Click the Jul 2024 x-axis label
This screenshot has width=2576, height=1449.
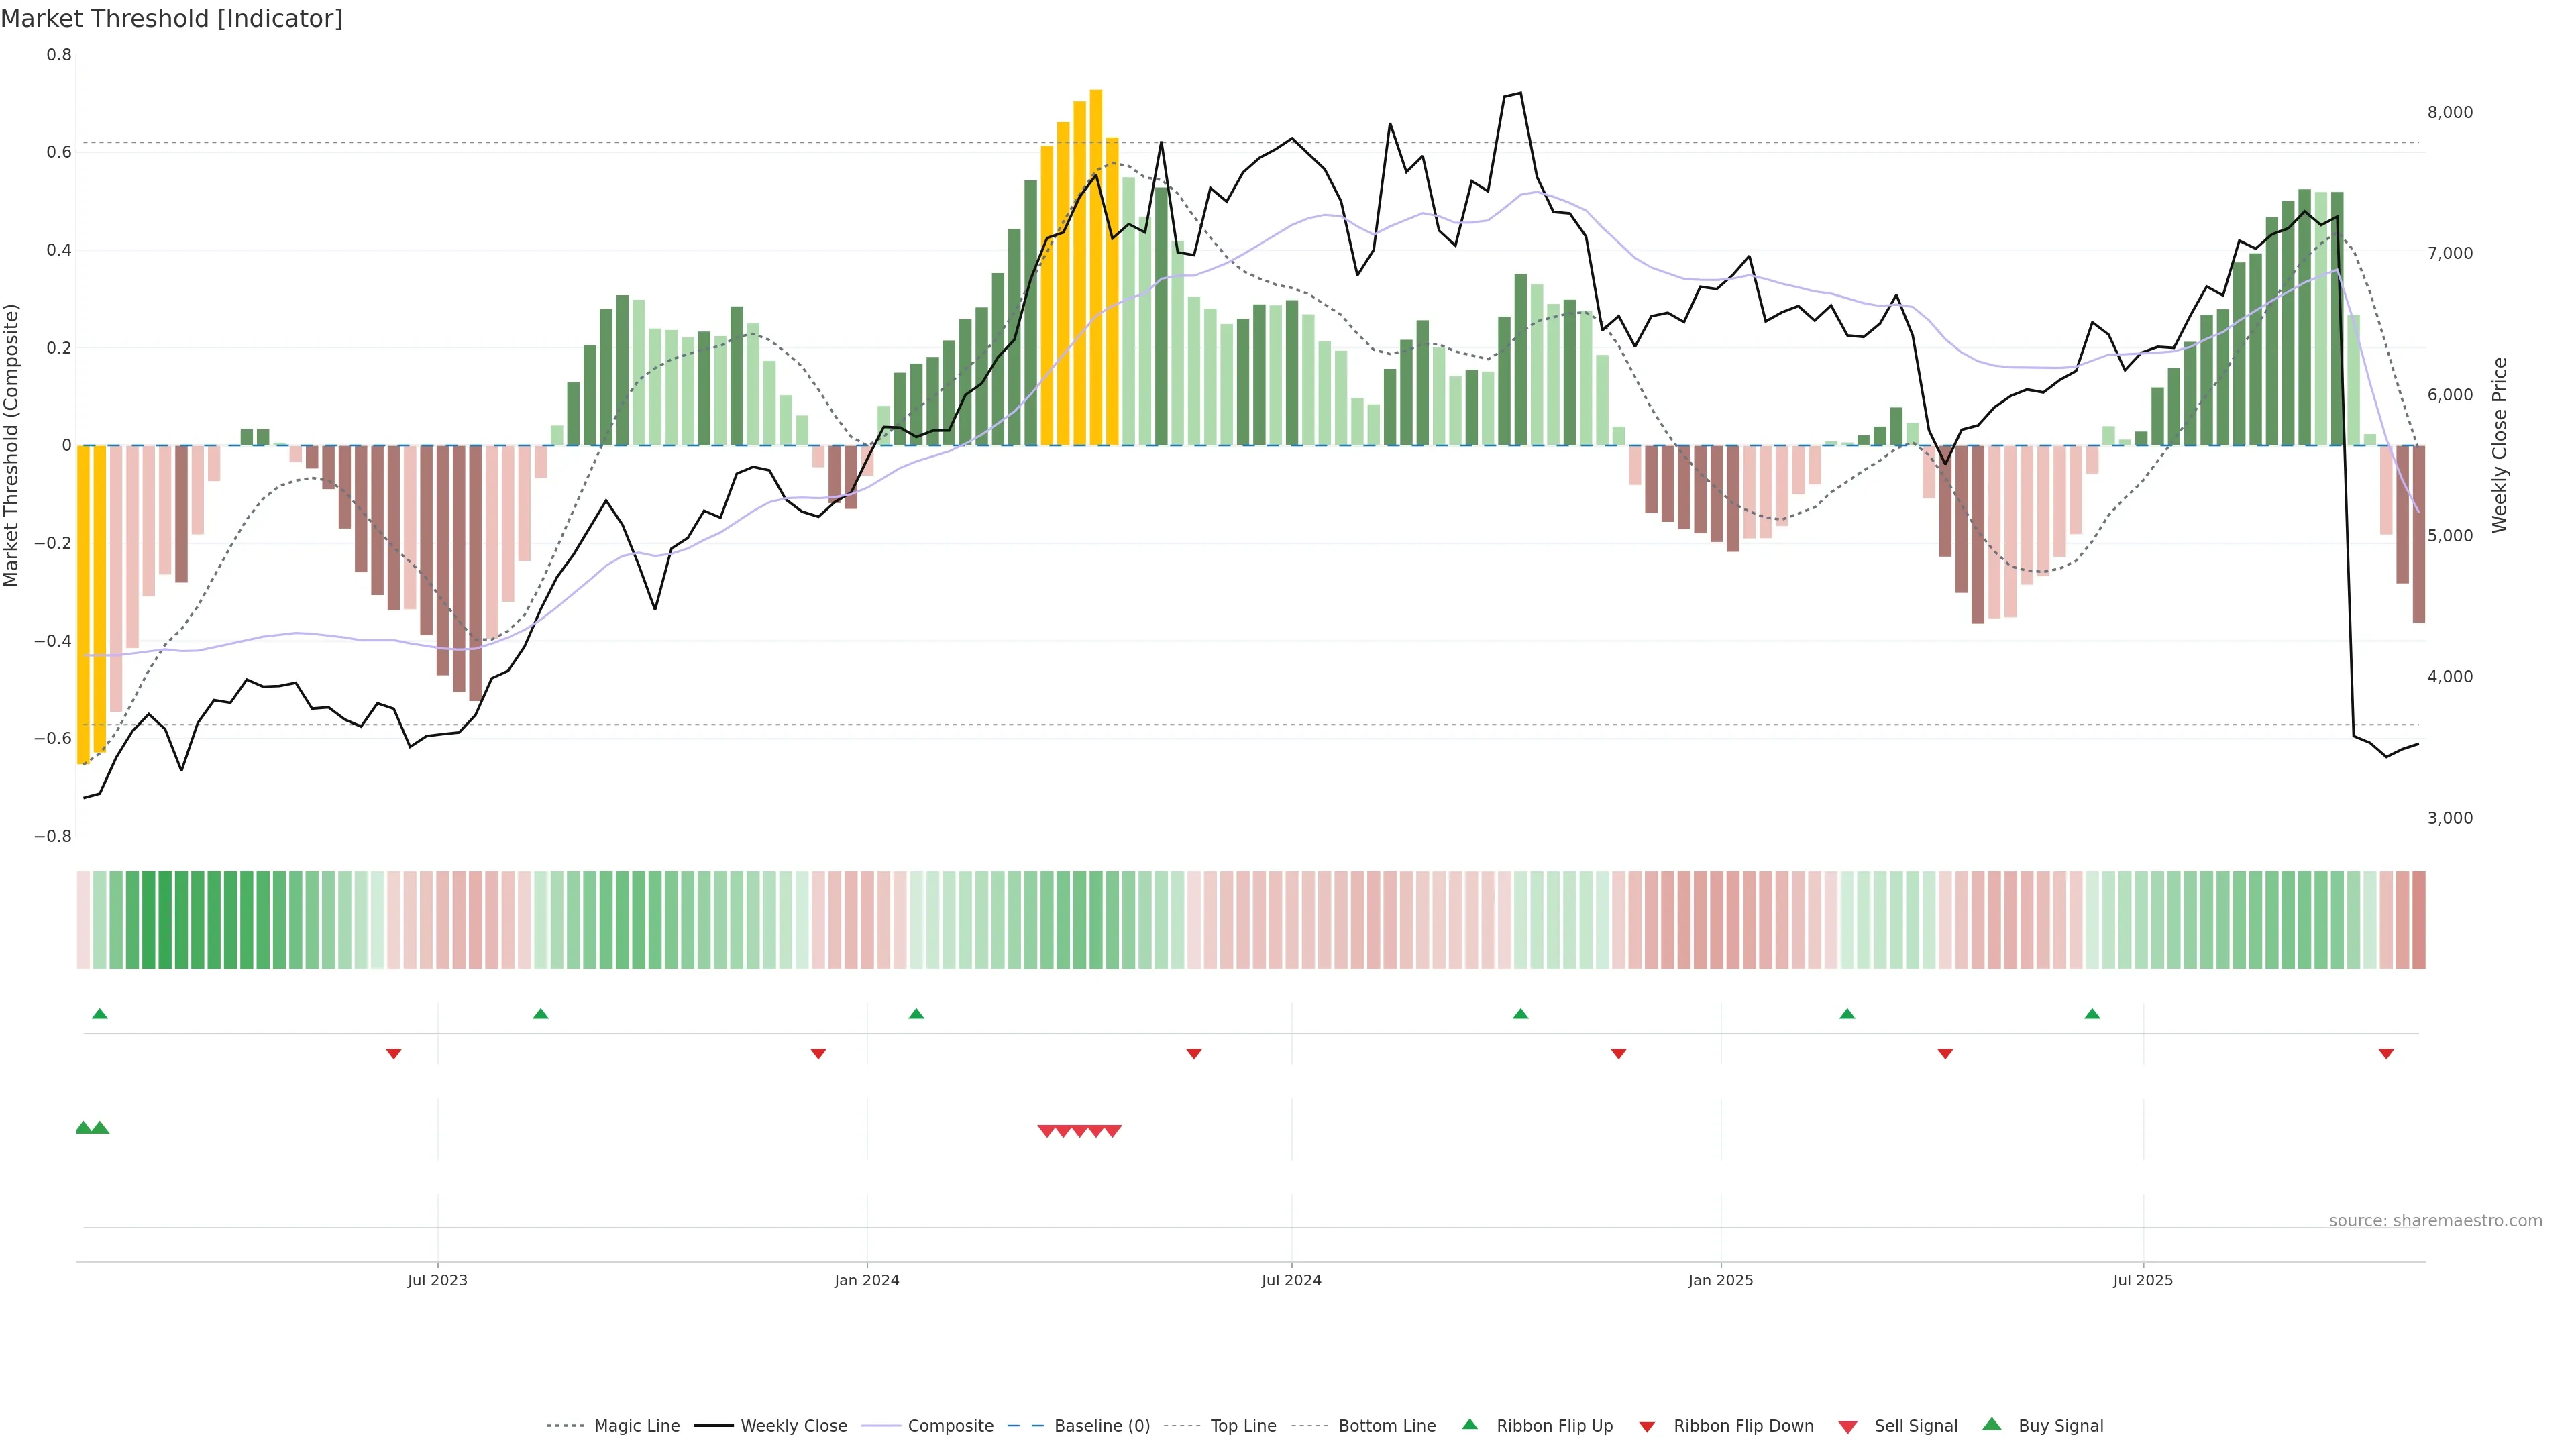pyautogui.click(x=1291, y=1280)
